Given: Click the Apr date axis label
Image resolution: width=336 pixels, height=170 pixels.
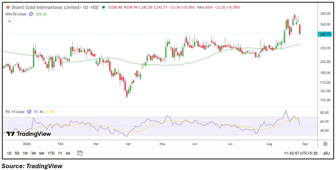Looking at the screenshot, I should point(128,144).
